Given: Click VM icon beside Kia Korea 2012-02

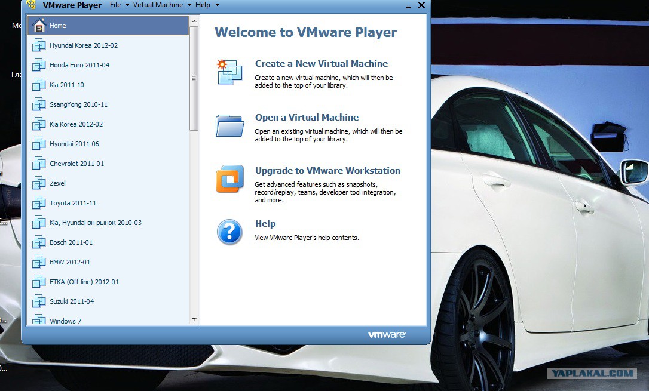Looking at the screenshot, I should tap(39, 124).
